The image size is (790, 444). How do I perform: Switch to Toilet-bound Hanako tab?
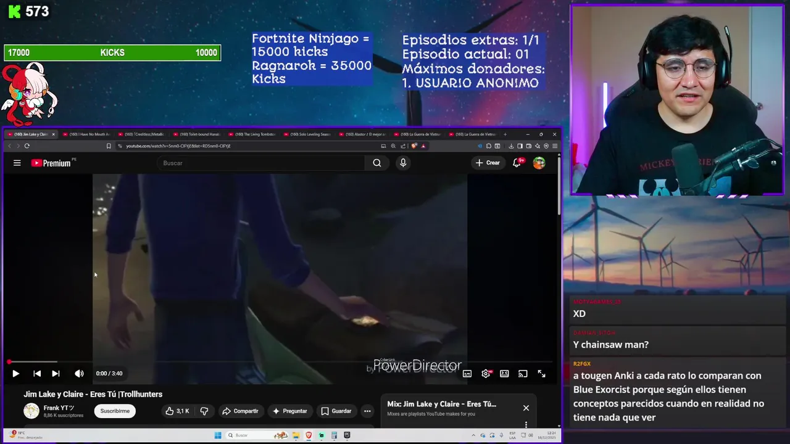point(196,134)
